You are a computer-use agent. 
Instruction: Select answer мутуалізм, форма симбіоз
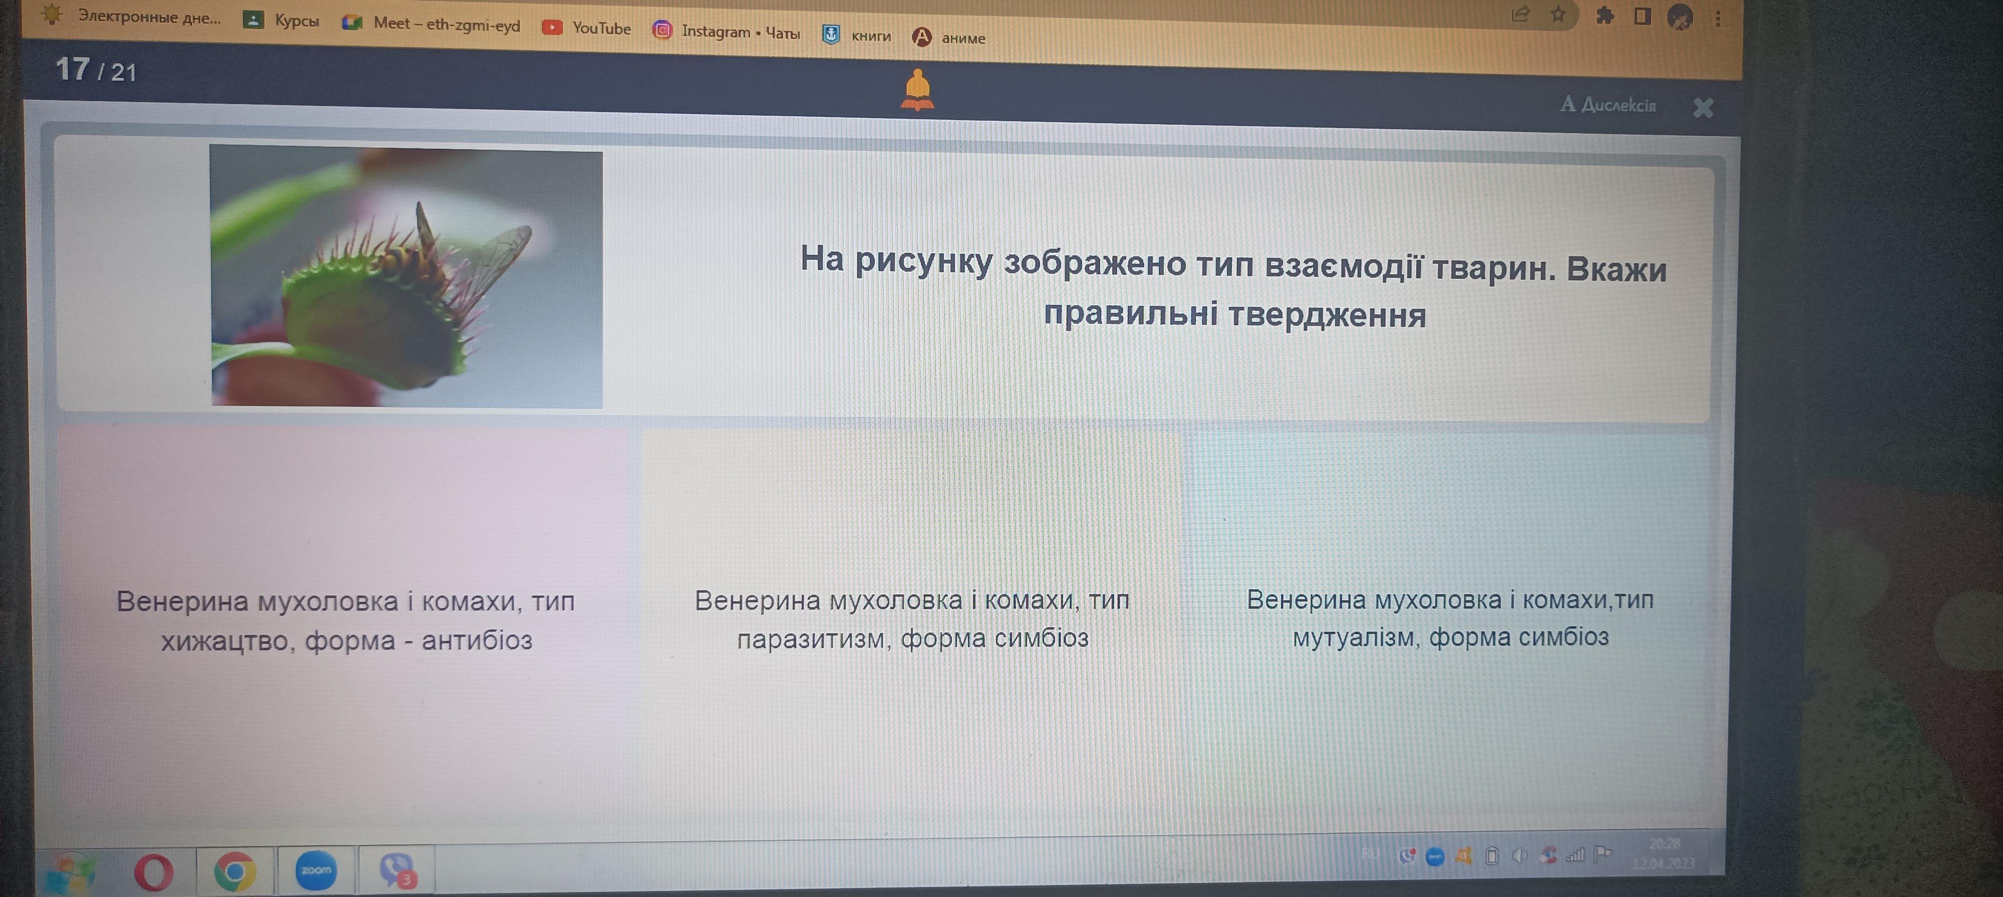click(1449, 618)
